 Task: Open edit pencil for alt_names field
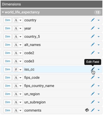pyautogui.click(x=93, y=45)
